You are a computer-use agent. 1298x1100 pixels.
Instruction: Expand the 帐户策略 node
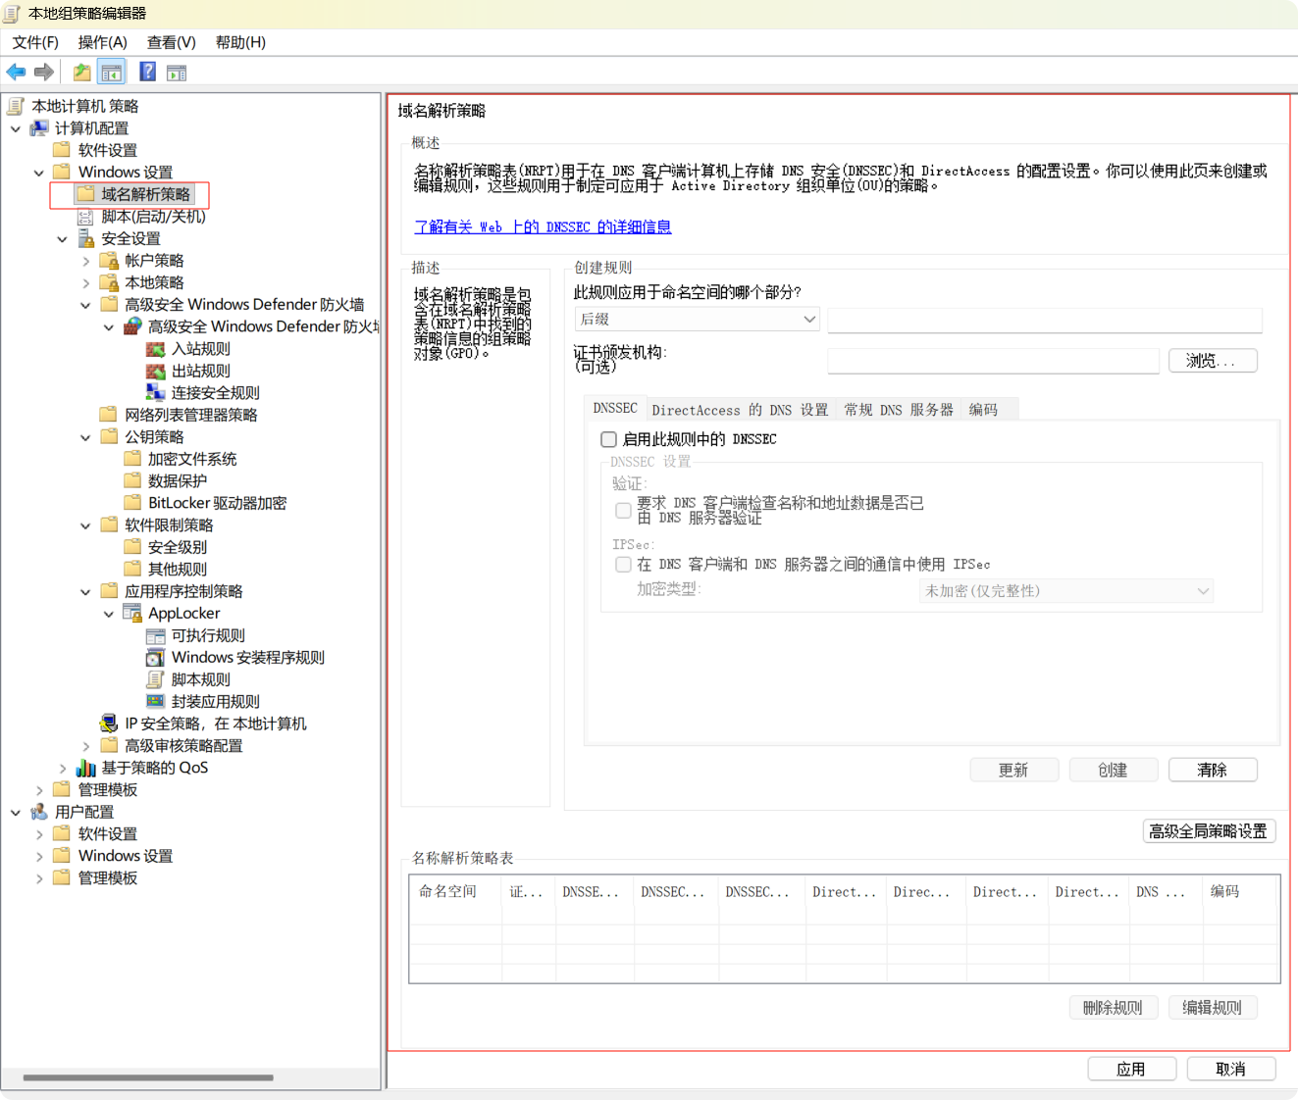click(x=86, y=261)
